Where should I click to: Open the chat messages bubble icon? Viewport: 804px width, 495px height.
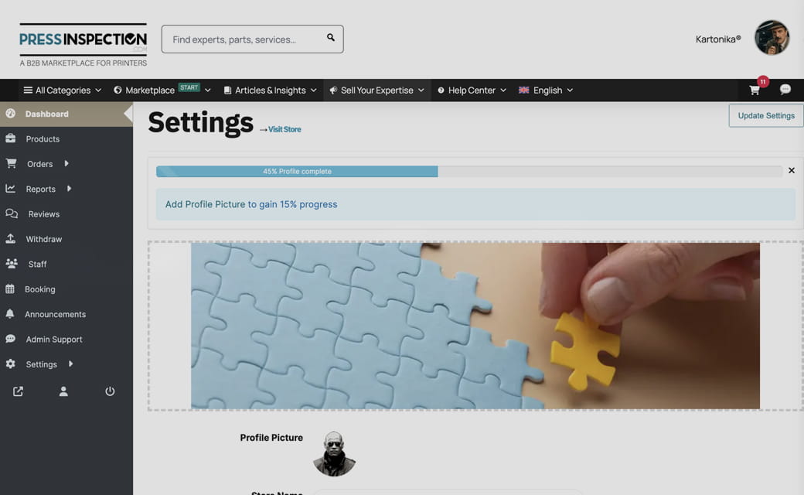[785, 90]
